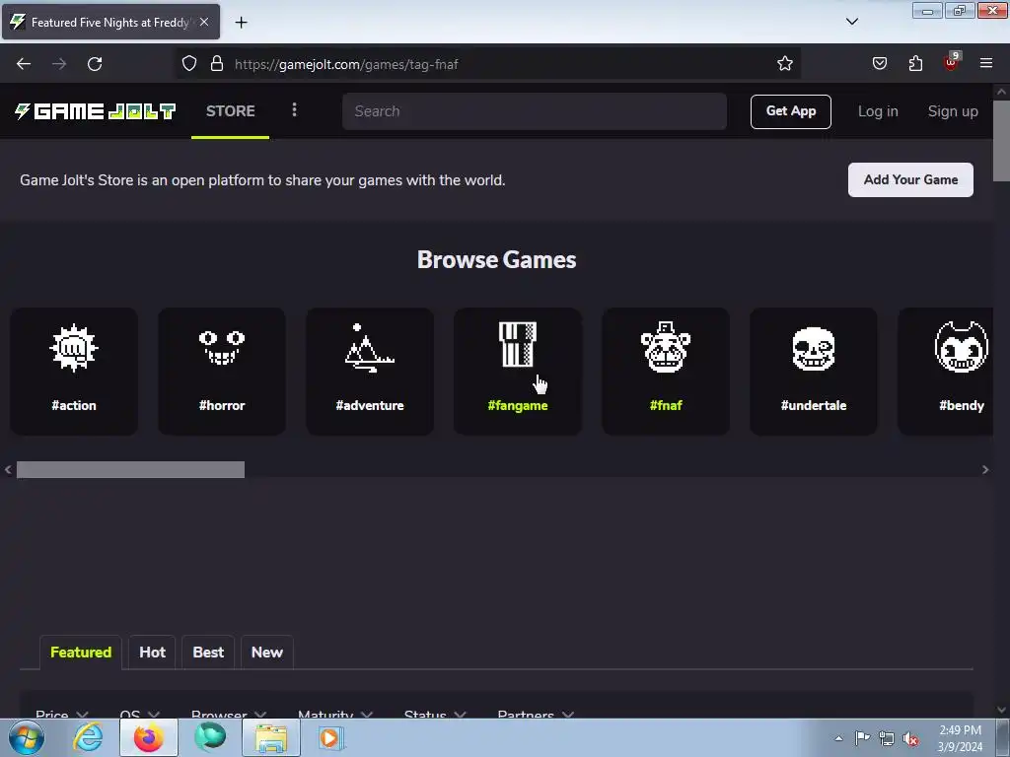Image resolution: width=1010 pixels, height=757 pixels.
Task: Click the Get App button
Action: tap(790, 111)
